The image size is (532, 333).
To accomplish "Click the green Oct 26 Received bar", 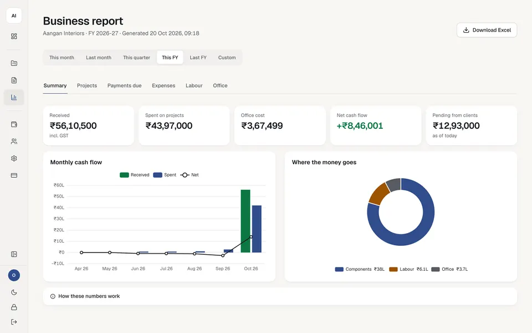I will click(x=245, y=221).
